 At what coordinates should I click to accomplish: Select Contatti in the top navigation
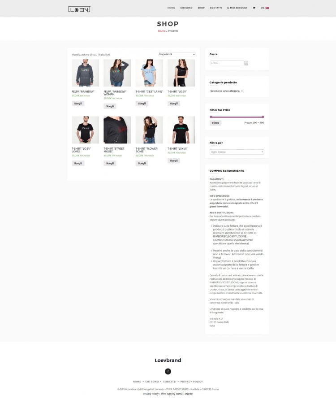coord(216,8)
